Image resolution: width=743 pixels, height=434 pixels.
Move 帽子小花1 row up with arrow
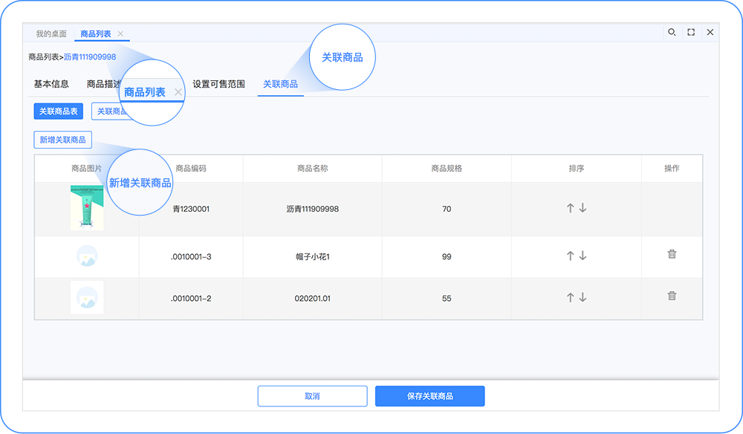570,256
